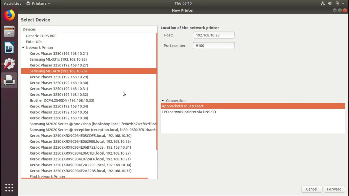The height and width of the screenshot is (196, 349).
Task: Click the device list horizontal scrollbar
Action: (85, 178)
